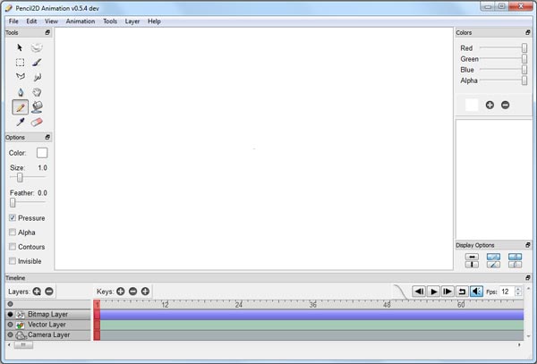Select the Eyedropper tool
Image resolution: width=537 pixels, height=364 pixels.
[21, 123]
